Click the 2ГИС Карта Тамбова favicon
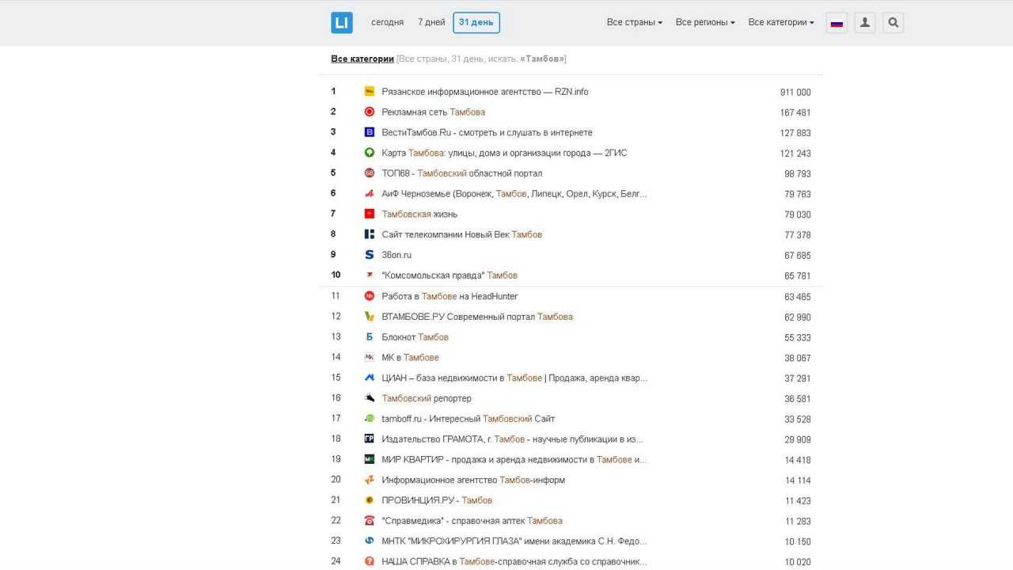The width and height of the screenshot is (1013, 570). pos(369,153)
